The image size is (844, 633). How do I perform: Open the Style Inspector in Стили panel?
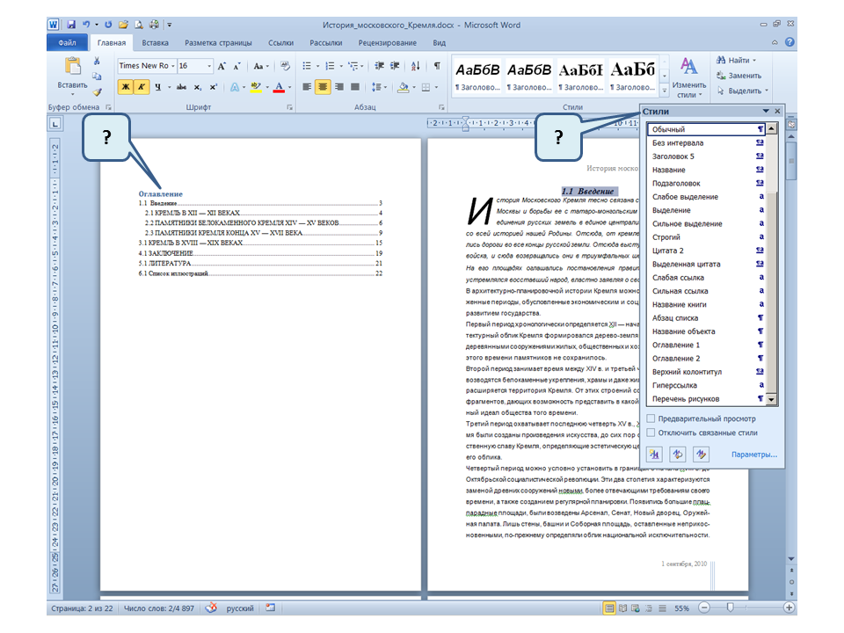coord(678,455)
